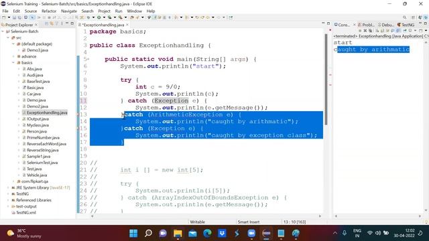Maximize the Console view panel

click(x=425, y=23)
